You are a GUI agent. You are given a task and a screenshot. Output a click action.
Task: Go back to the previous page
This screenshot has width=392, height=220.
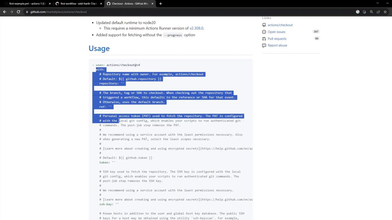(5, 12)
